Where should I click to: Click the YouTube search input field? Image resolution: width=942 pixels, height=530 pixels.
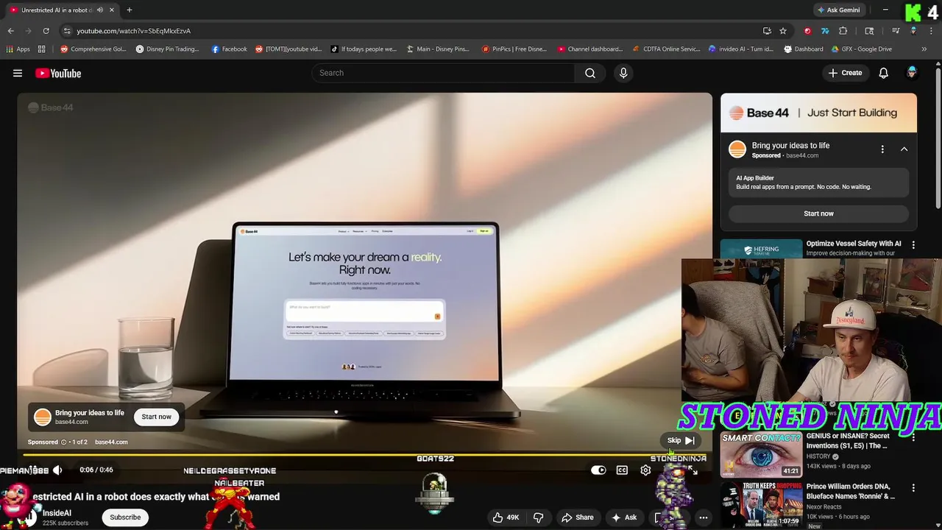pyautogui.click(x=443, y=73)
